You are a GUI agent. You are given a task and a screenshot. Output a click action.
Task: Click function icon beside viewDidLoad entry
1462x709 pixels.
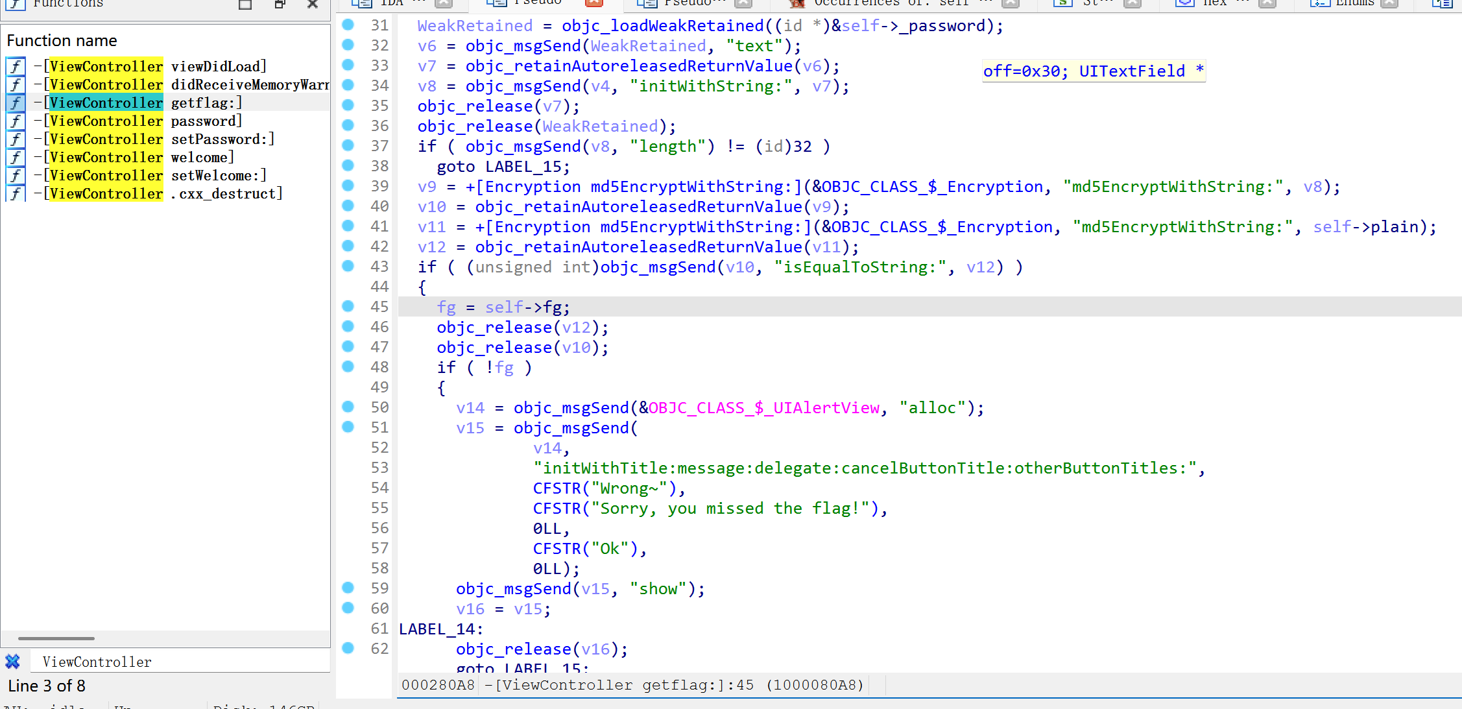click(16, 66)
